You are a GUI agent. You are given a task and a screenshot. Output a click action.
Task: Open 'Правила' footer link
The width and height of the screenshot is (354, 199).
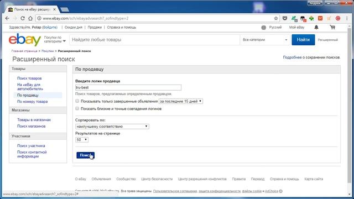(238, 179)
